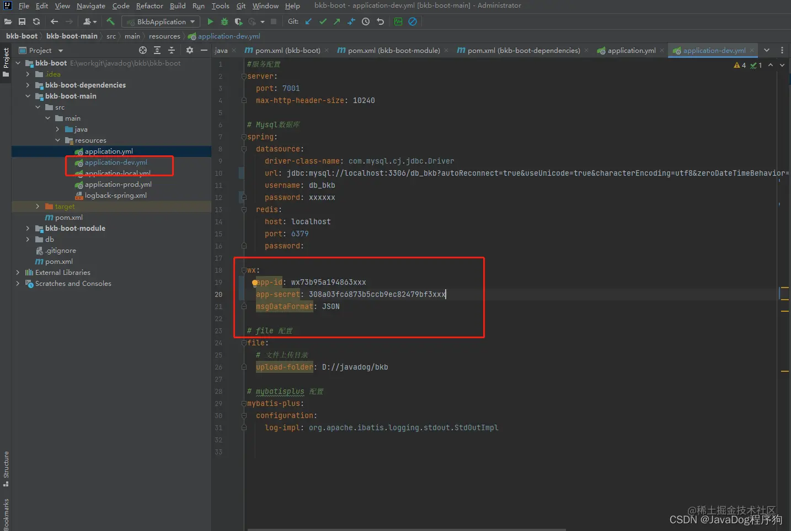The image size is (791, 531).
Task: Go back with the left arrow
Action: coord(54,21)
